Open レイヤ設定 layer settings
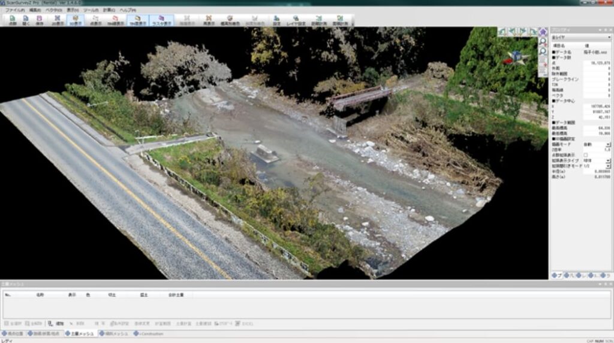The height and width of the screenshot is (343, 614). pos(296,20)
